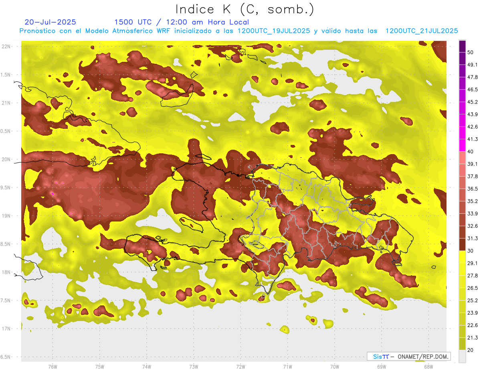Click longitude axis label "70W"
The width and height of the screenshot is (481, 372).
[334, 367]
